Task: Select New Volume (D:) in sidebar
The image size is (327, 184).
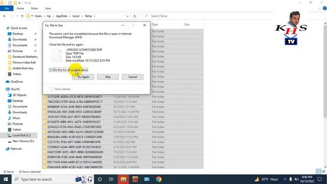Action: tap(23, 141)
